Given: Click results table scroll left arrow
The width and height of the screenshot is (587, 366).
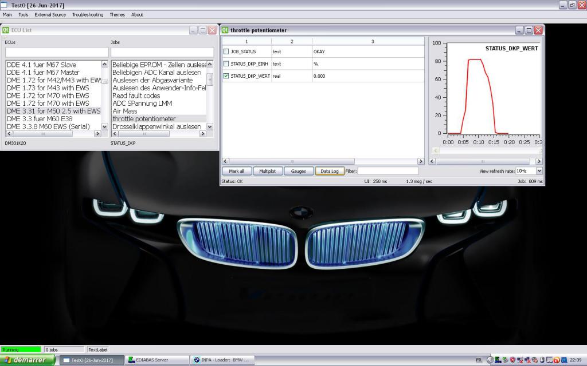Looking at the screenshot, I should [x=225, y=161].
